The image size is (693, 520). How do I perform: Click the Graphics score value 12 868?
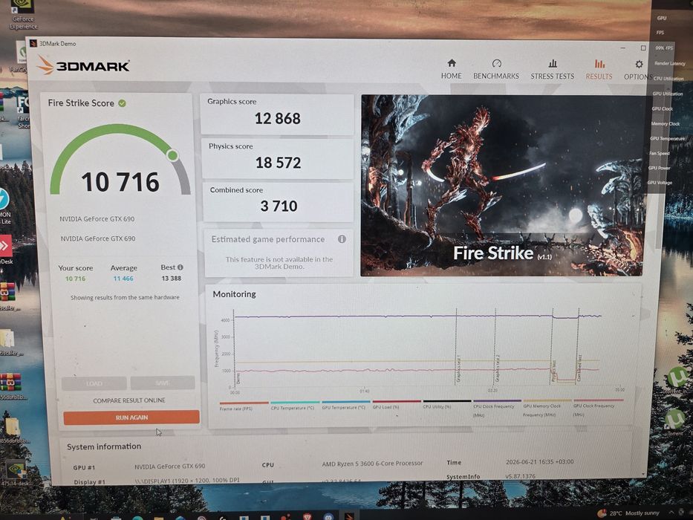click(x=277, y=119)
